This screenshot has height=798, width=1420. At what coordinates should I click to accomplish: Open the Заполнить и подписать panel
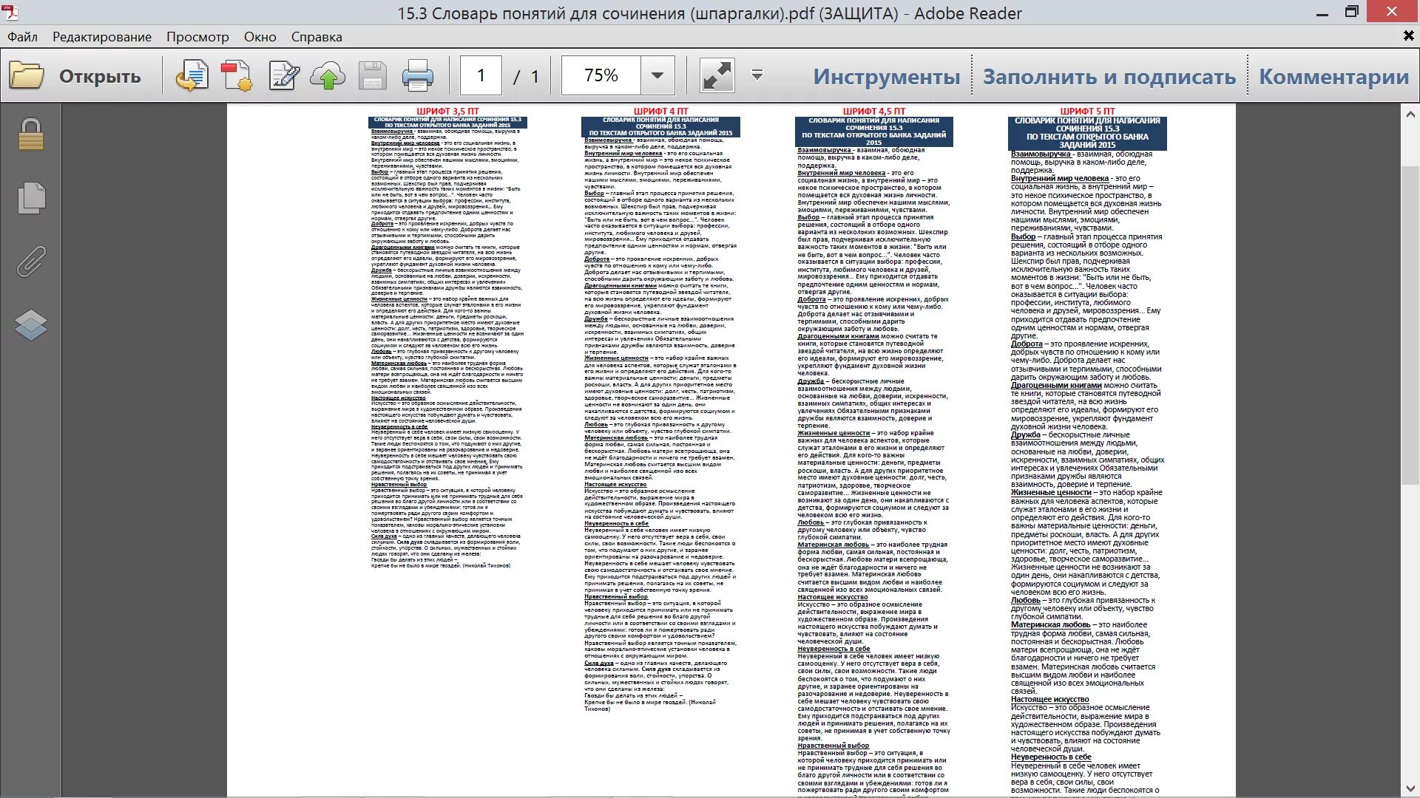click(1109, 76)
